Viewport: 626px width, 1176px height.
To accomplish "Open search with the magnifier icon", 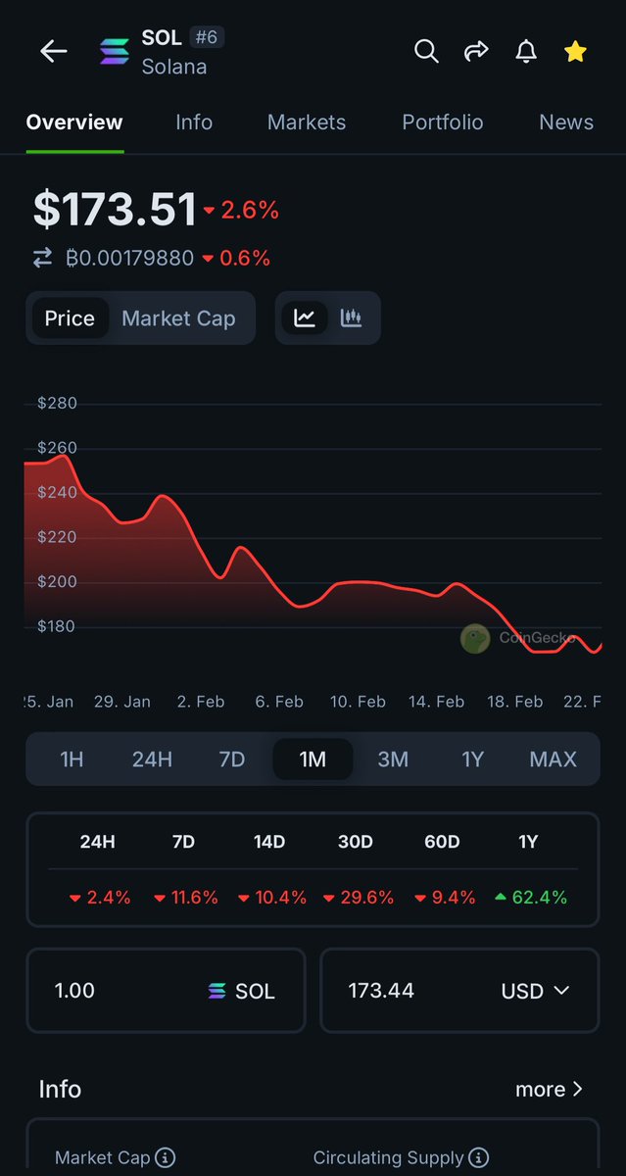I will (x=426, y=51).
